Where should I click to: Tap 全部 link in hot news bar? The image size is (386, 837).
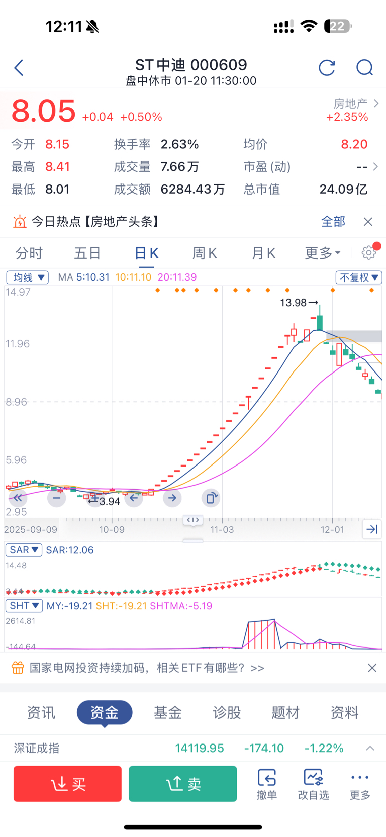tap(333, 222)
